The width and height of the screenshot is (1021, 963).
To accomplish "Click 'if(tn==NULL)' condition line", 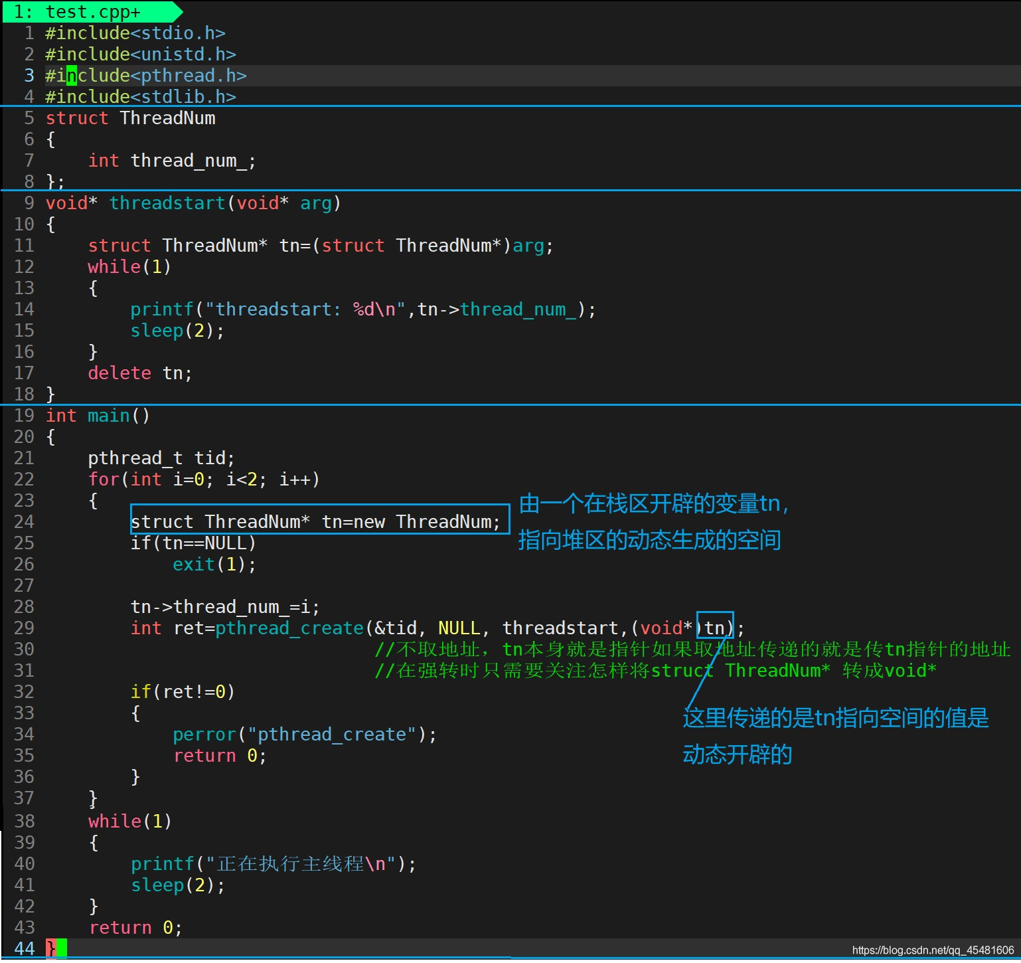I will pyautogui.click(x=193, y=543).
